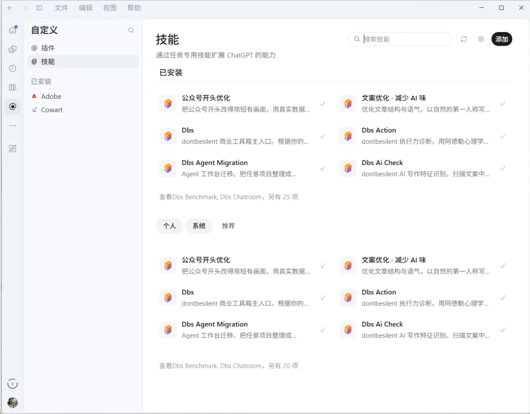Focus the 搜索技能 search field
530x414 pixels.
coord(400,39)
